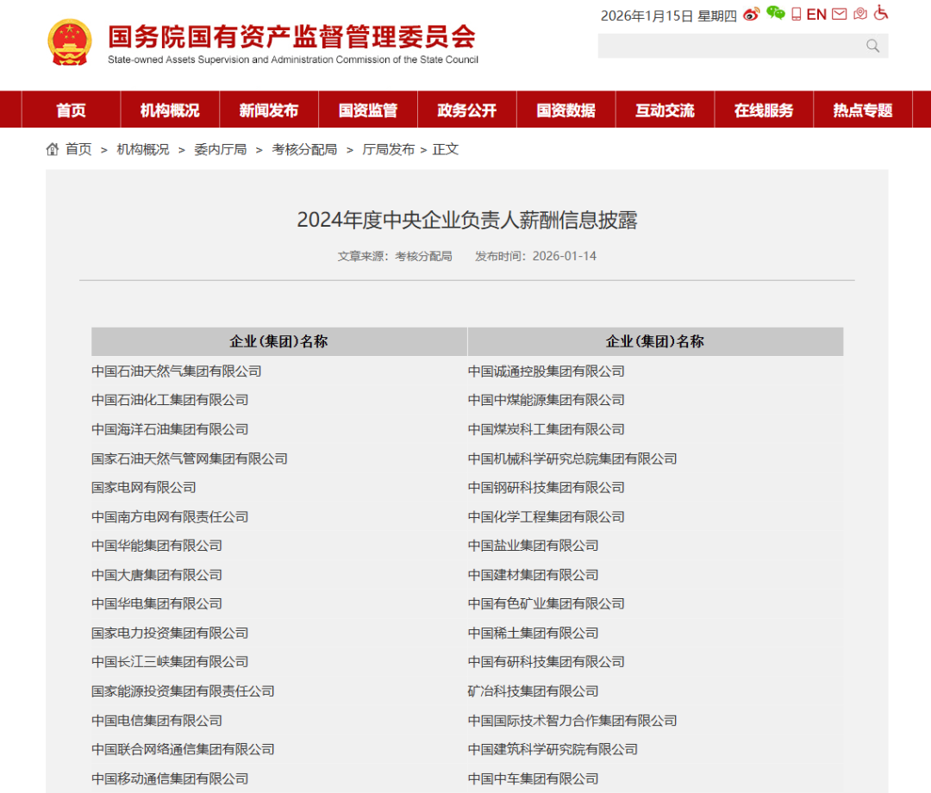Click the search magnifier icon
Screen dimensions: 931x793
point(872,46)
